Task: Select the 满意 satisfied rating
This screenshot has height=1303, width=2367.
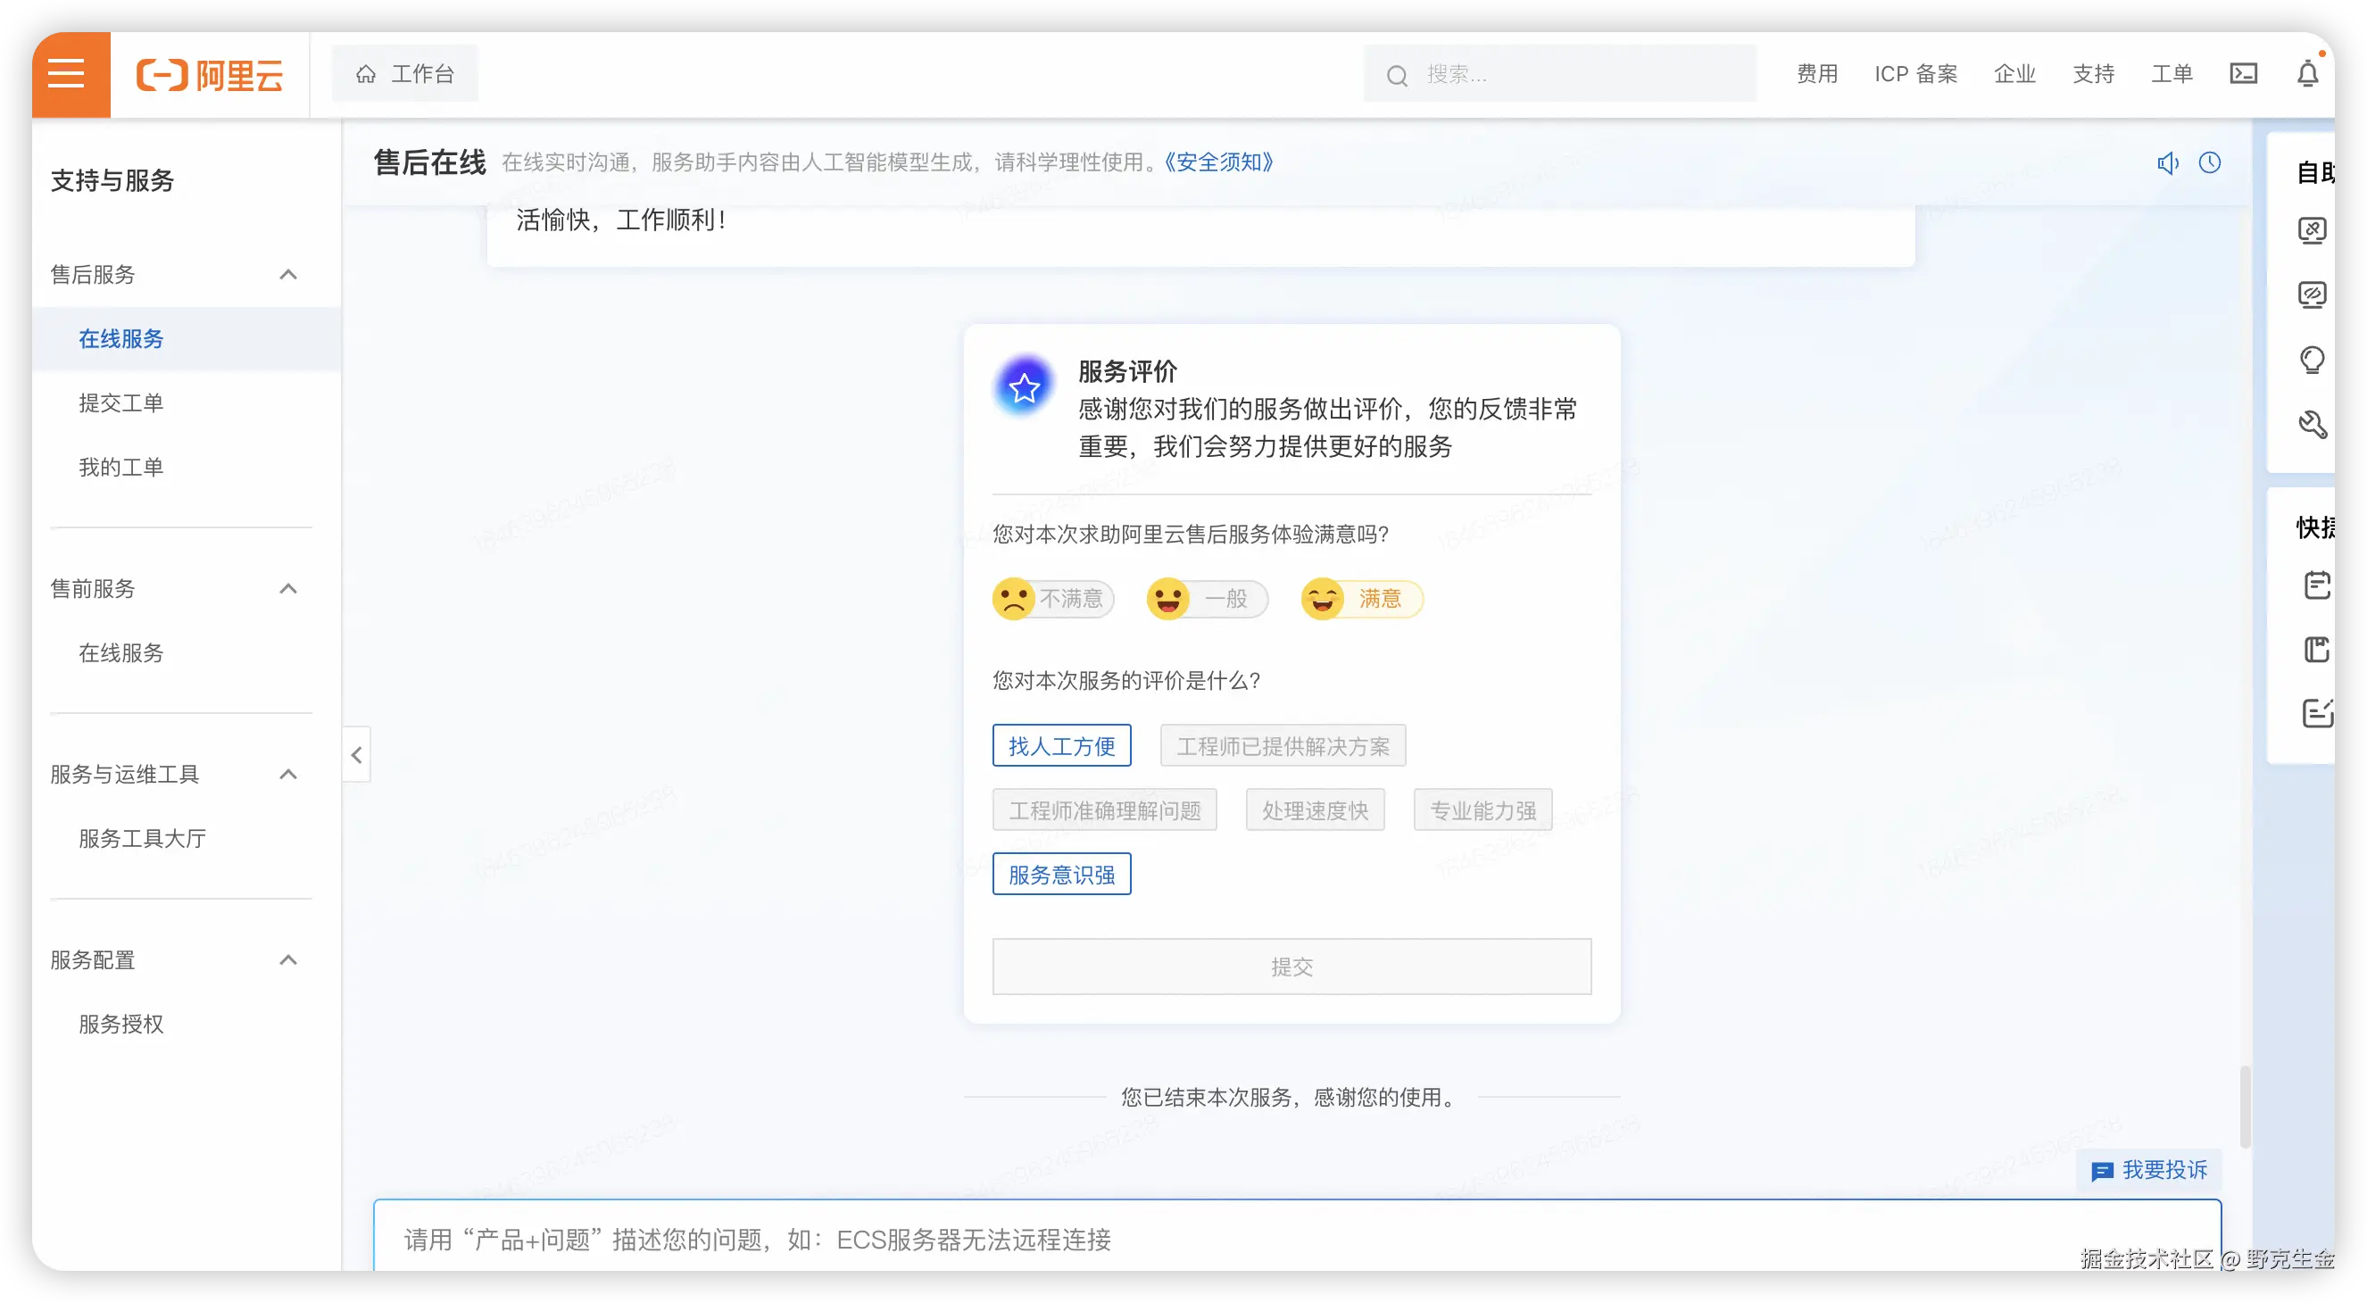Action: [x=1362, y=599]
